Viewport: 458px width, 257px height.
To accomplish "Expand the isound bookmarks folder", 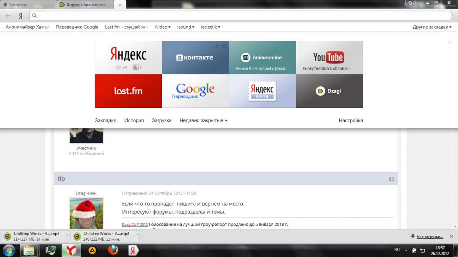I will click(185, 27).
